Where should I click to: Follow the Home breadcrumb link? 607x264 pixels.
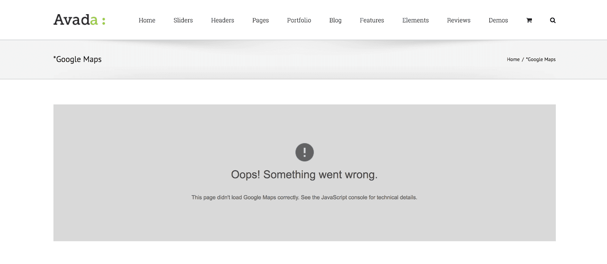tap(513, 59)
